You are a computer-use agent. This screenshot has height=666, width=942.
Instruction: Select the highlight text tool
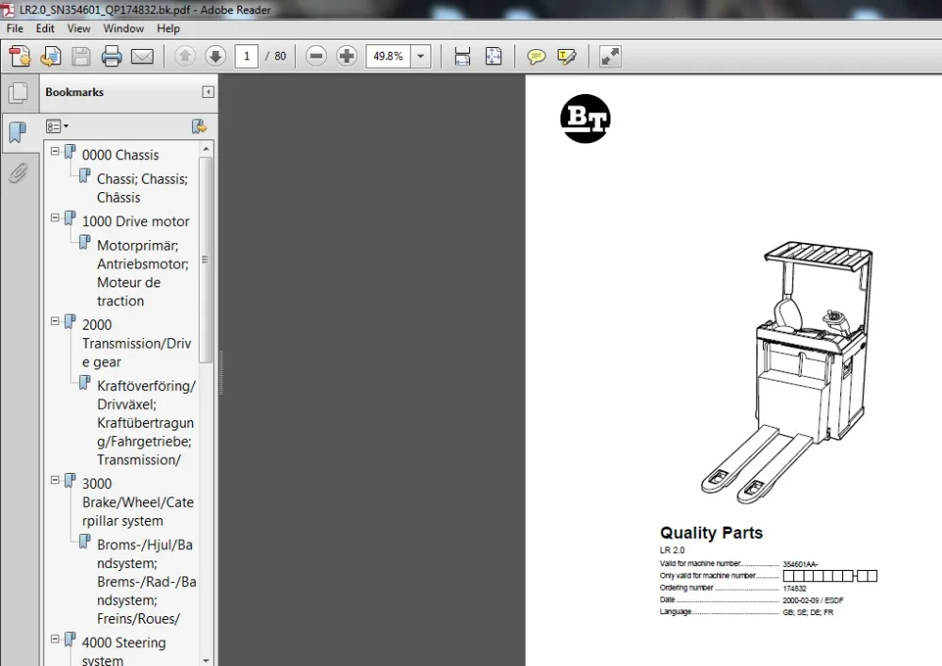(x=566, y=57)
